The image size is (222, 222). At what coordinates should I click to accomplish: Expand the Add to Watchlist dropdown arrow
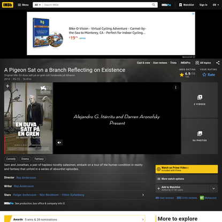click(x=213, y=188)
